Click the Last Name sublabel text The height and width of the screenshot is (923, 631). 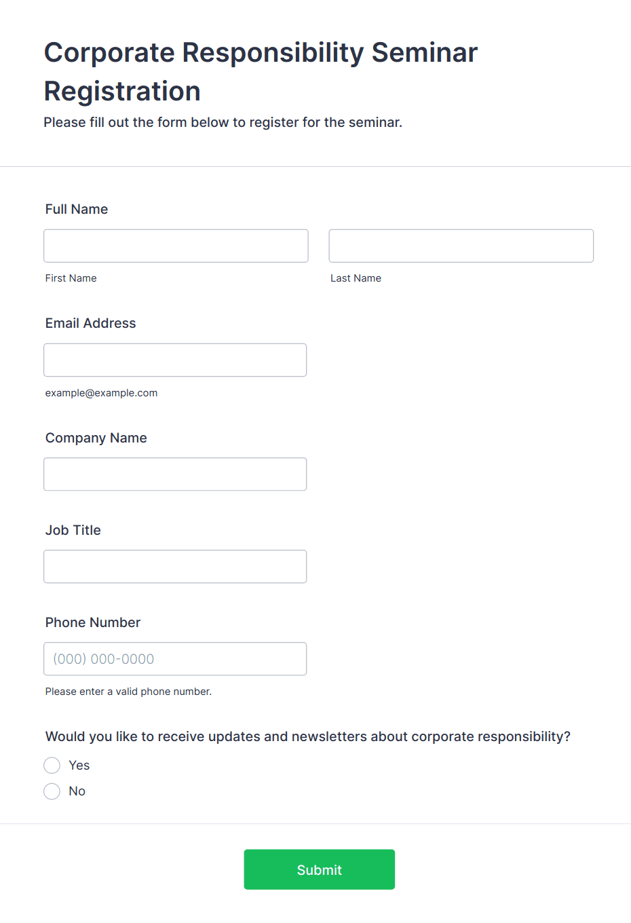pyautogui.click(x=356, y=278)
